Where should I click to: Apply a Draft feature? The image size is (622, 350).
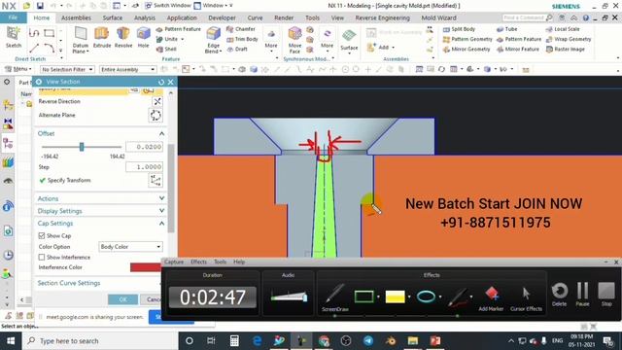click(x=237, y=50)
